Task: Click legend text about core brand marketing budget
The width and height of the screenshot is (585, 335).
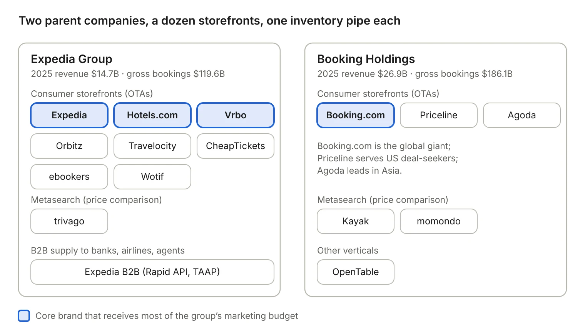Action: point(167,316)
